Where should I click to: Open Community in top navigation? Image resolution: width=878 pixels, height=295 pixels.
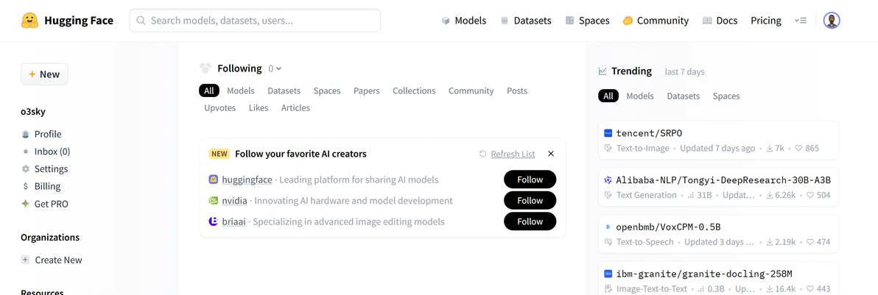[x=656, y=21]
